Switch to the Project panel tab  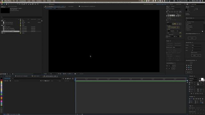point(3,6)
